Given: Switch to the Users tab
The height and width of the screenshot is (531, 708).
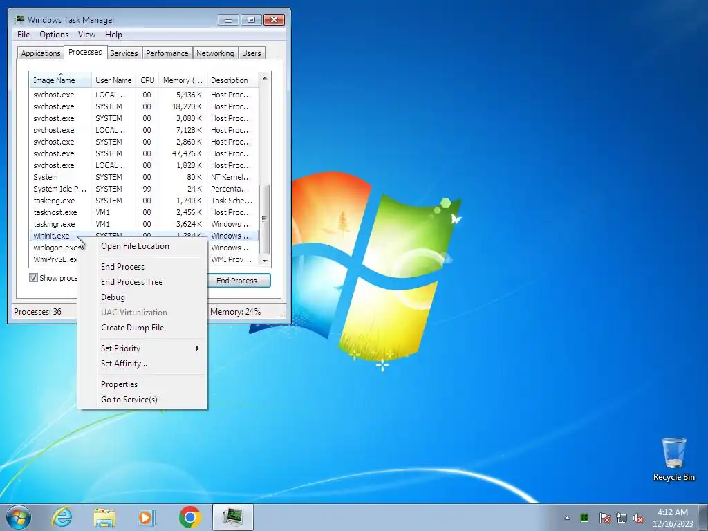Looking at the screenshot, I should point(252,53).
